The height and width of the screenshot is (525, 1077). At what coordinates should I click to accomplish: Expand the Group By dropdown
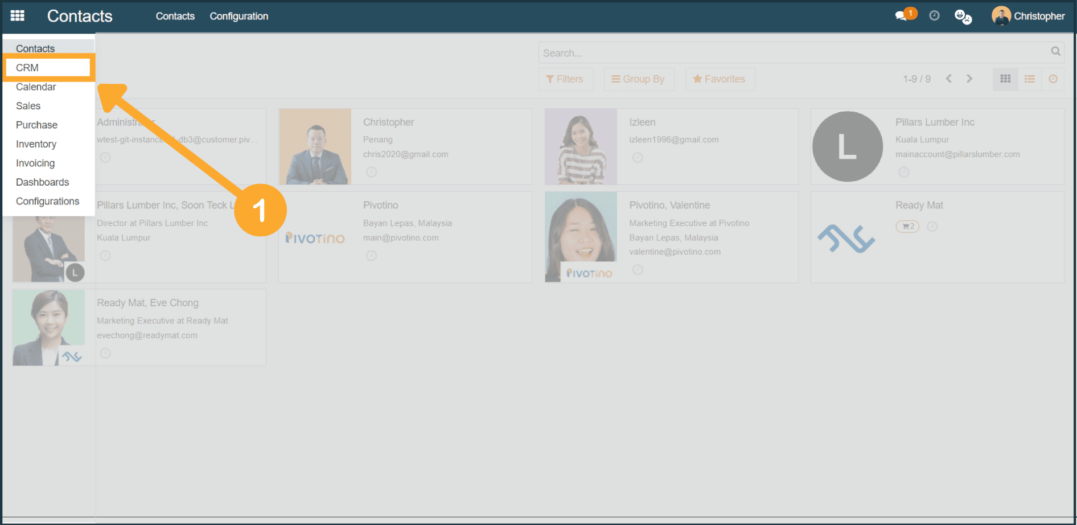[638, 79]
